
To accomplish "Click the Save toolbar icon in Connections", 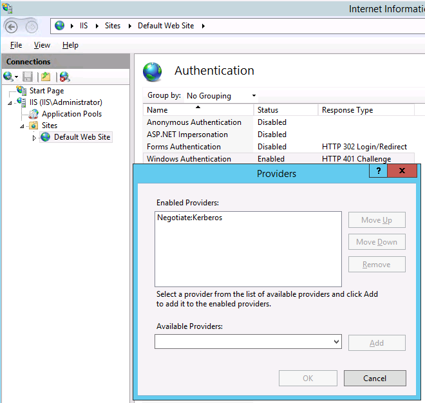I will 28,77.
